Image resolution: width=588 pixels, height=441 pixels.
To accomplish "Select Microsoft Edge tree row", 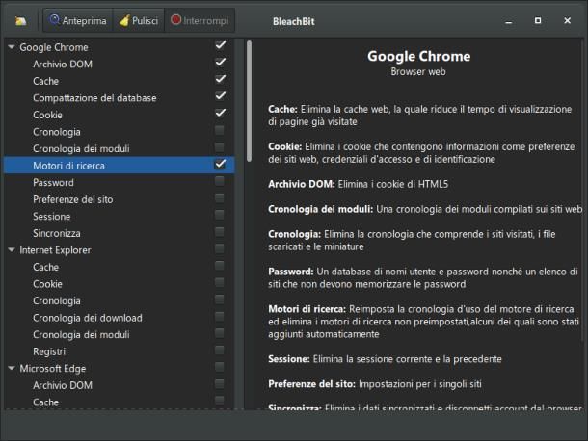I will coord(120,369).
